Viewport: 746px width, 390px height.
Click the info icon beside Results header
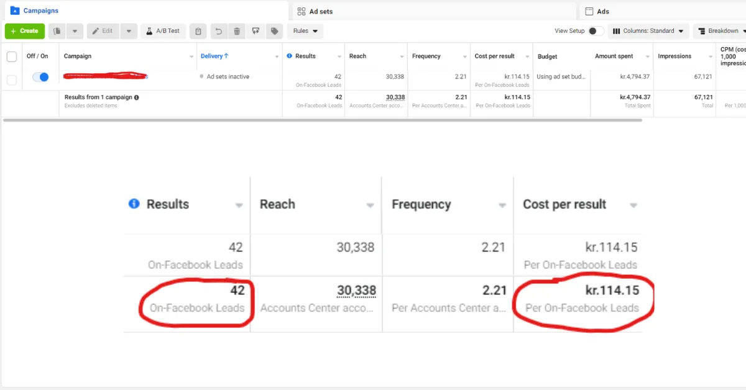(290, 56)
